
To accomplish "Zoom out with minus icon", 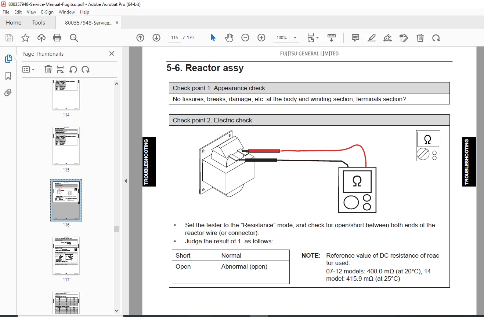I will point(245,38).
